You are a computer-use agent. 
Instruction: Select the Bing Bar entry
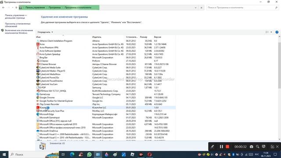105,57
